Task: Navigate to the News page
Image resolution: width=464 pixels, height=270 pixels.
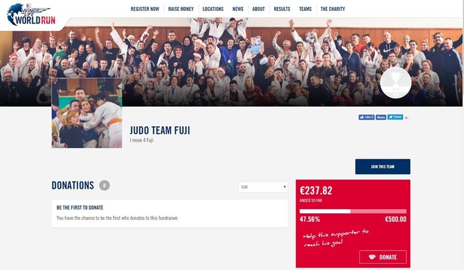Action: (x=237, y=9)
